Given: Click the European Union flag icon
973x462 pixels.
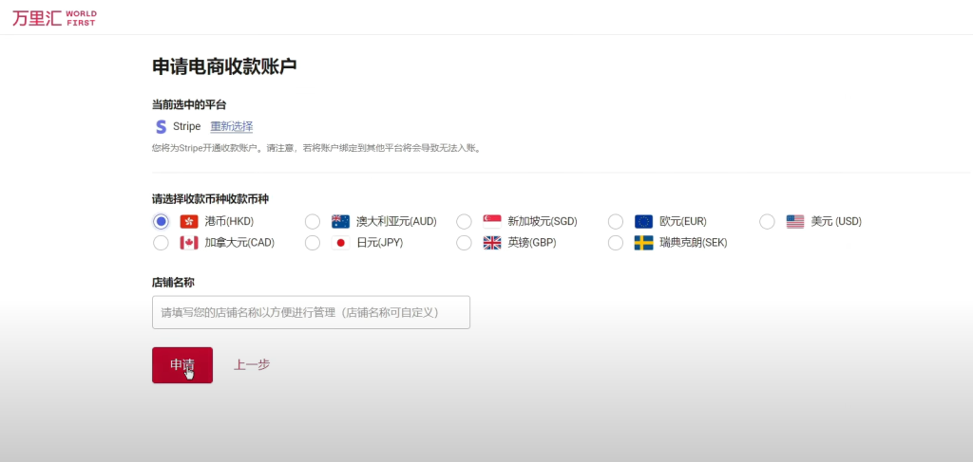Looking at the screenshot, I should coord(643,222).
